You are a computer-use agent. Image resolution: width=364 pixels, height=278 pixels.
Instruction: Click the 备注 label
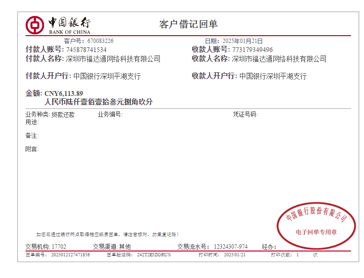click(x=32, y=136)
